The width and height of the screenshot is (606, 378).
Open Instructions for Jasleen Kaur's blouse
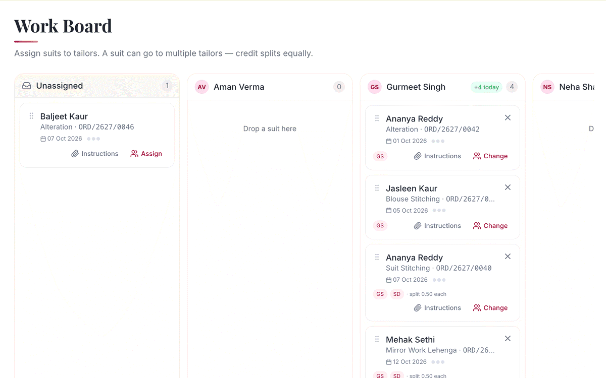point(437,226)
